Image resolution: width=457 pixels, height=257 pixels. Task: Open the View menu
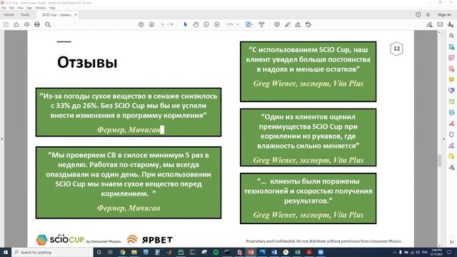[x=20, y=8]
